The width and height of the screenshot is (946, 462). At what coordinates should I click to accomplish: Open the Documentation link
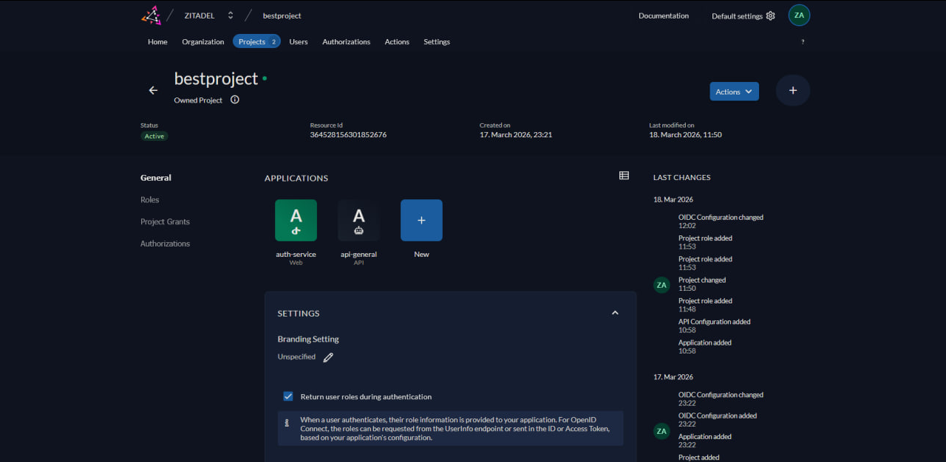664,15
